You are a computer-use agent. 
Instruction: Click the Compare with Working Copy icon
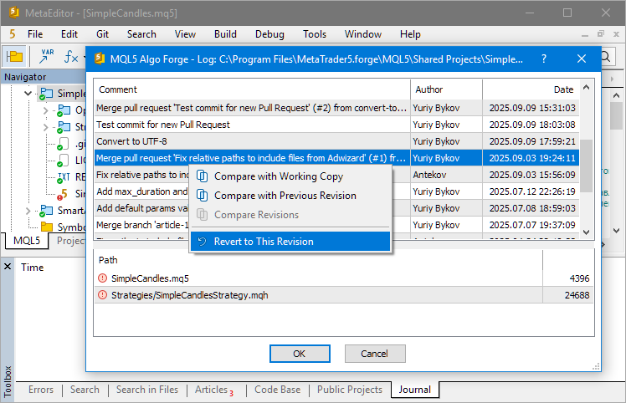point(203,176)
